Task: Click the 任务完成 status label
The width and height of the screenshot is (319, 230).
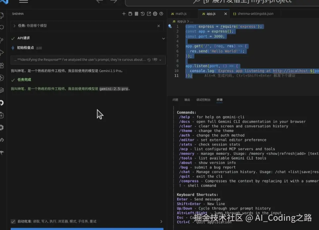Action: tap(24, 80)
